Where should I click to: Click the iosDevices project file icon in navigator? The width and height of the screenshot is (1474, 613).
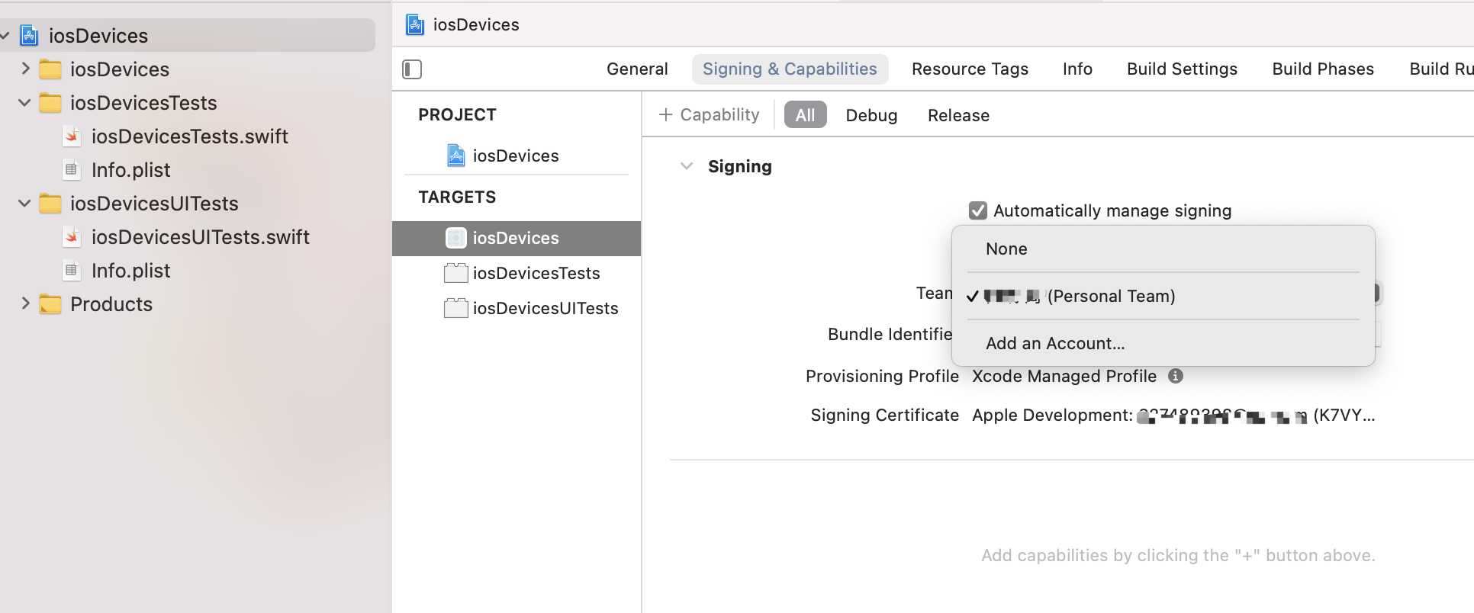coord(29,36)
